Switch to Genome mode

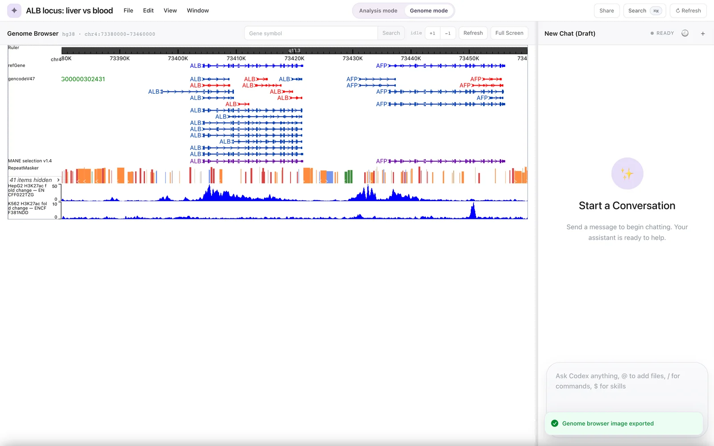tap(429, 11)
